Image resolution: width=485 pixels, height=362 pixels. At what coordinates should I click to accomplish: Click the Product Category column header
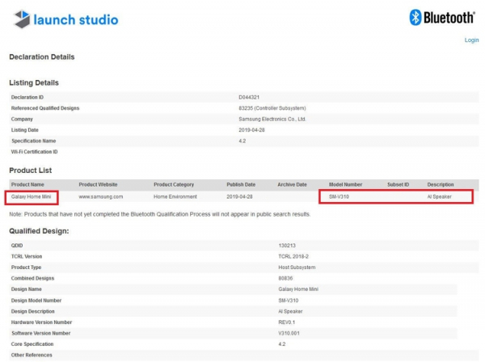pos(174,184)
